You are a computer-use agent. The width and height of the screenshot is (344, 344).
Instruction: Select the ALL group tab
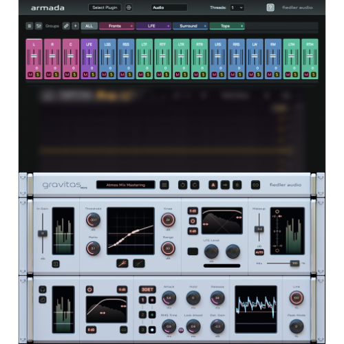coord(89,26)
